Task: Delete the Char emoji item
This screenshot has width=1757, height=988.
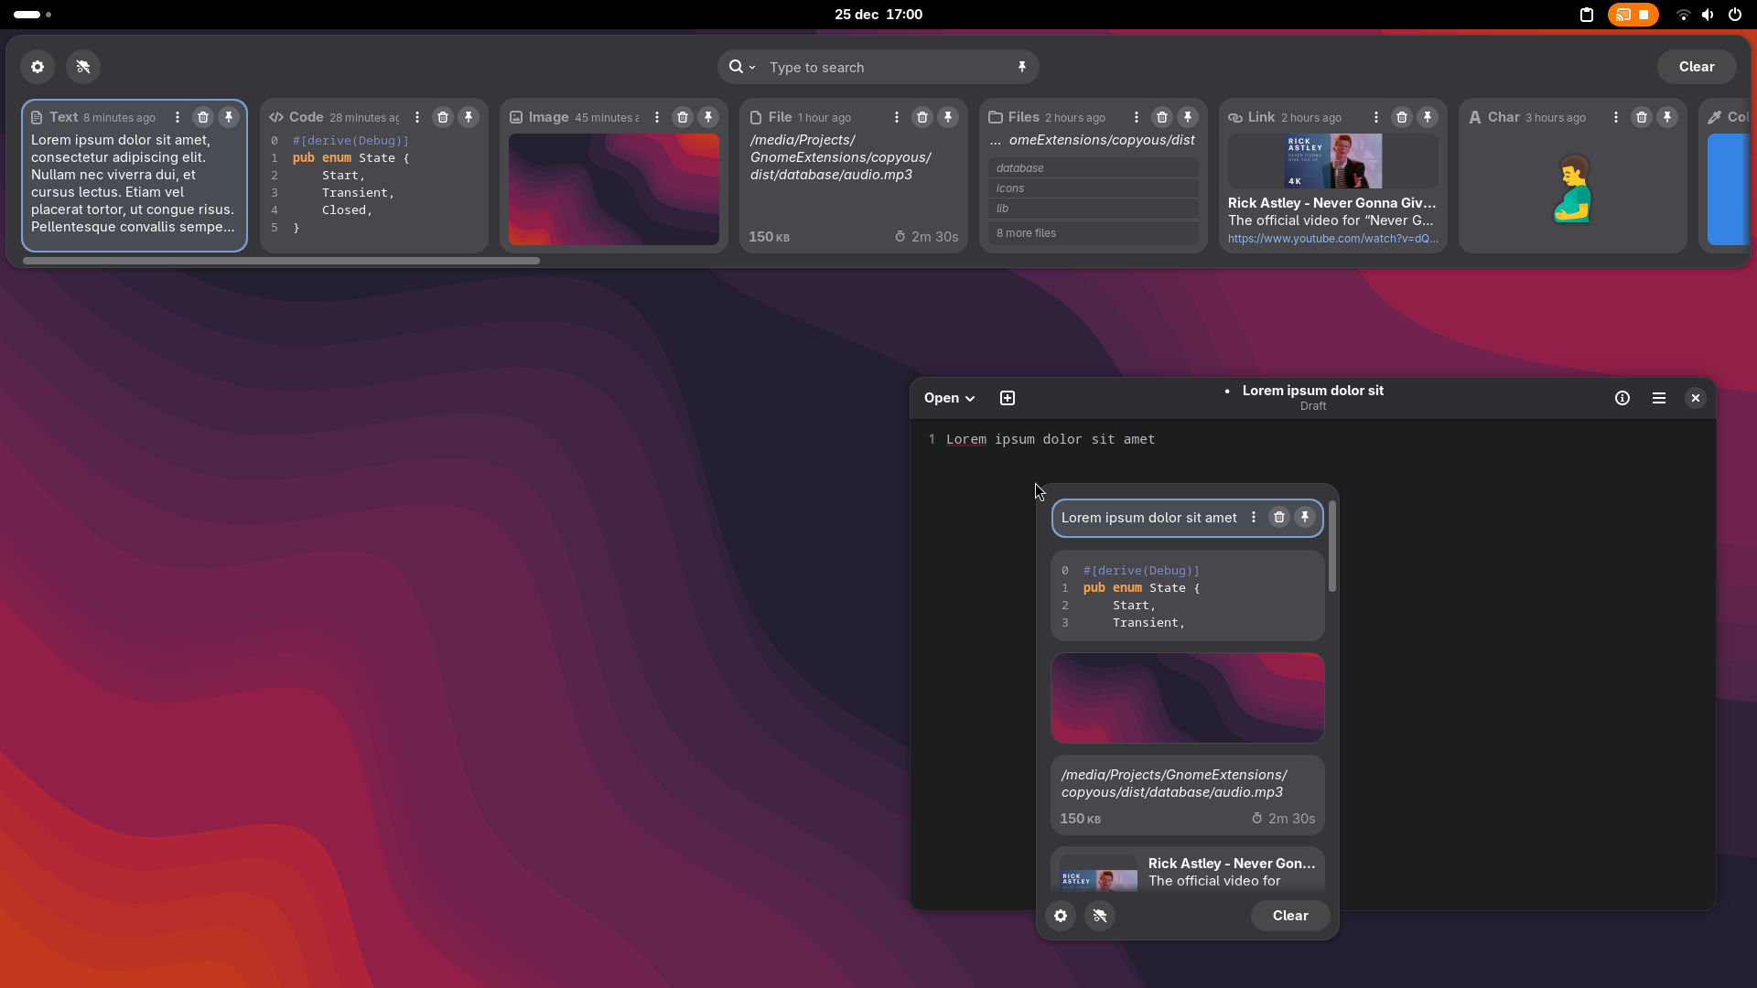Action: 1642,117
